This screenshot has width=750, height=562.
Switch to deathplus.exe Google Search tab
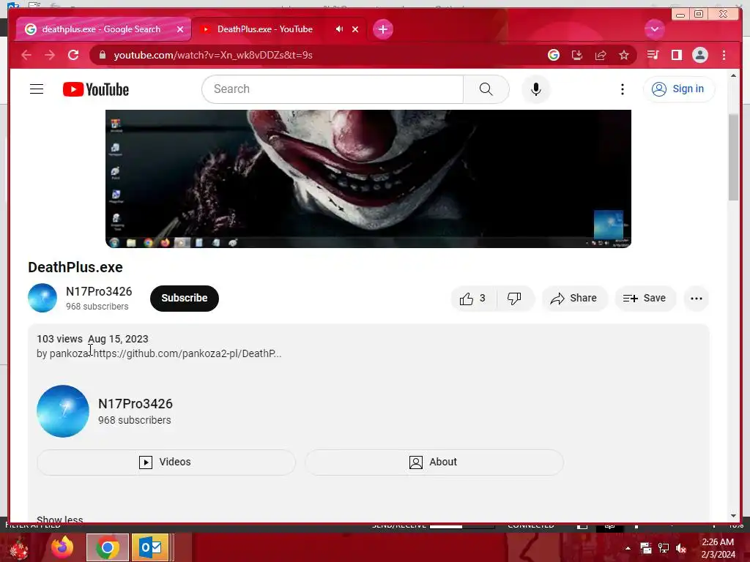[101, 29]
